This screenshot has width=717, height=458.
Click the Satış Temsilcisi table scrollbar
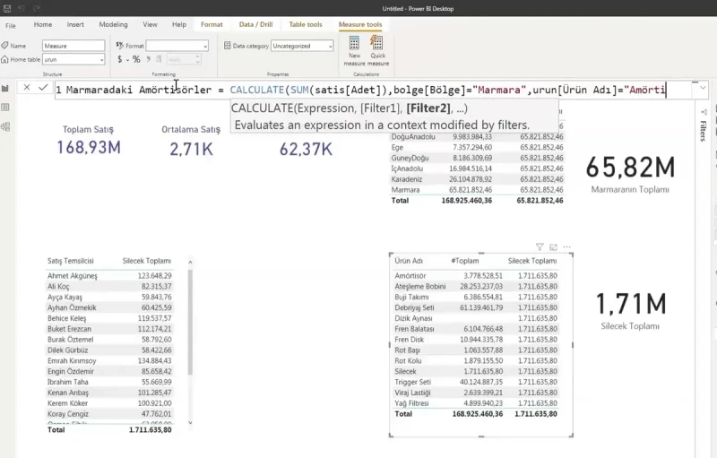pos(190,323)
